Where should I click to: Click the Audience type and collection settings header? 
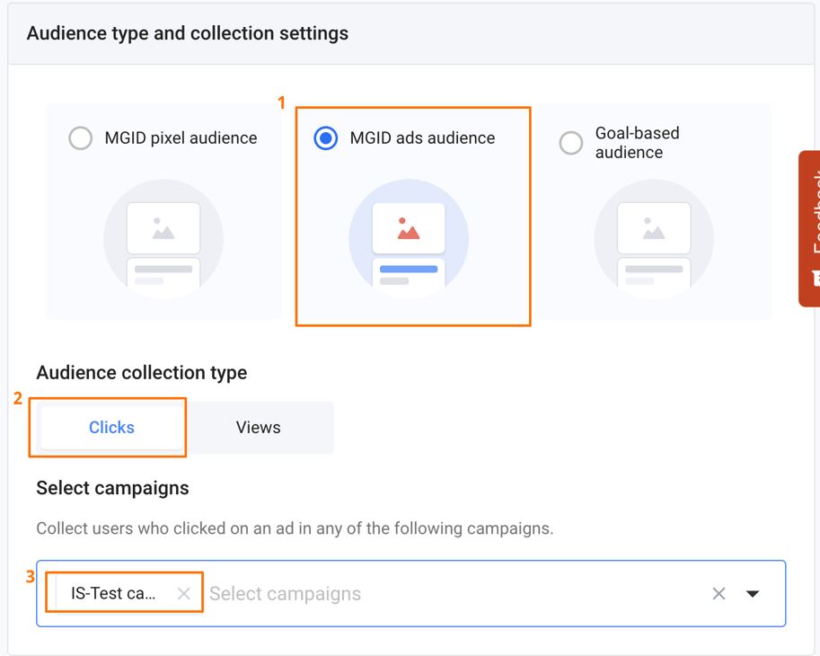pos(187,32)
